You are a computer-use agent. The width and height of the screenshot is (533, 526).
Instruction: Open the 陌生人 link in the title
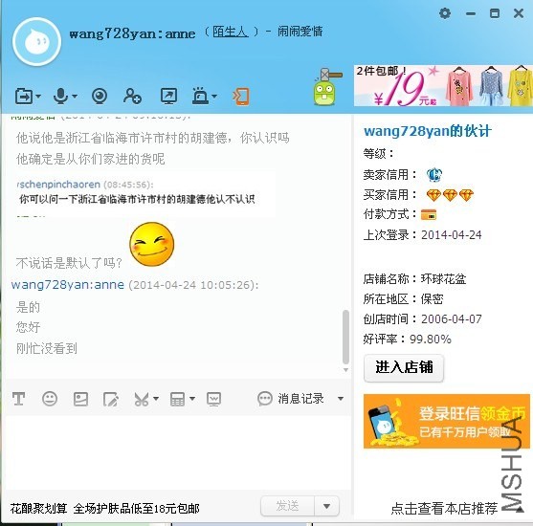230,32
